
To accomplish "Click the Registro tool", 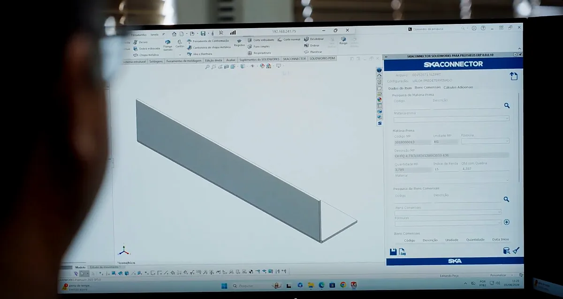I will click(x=239, y=43).
